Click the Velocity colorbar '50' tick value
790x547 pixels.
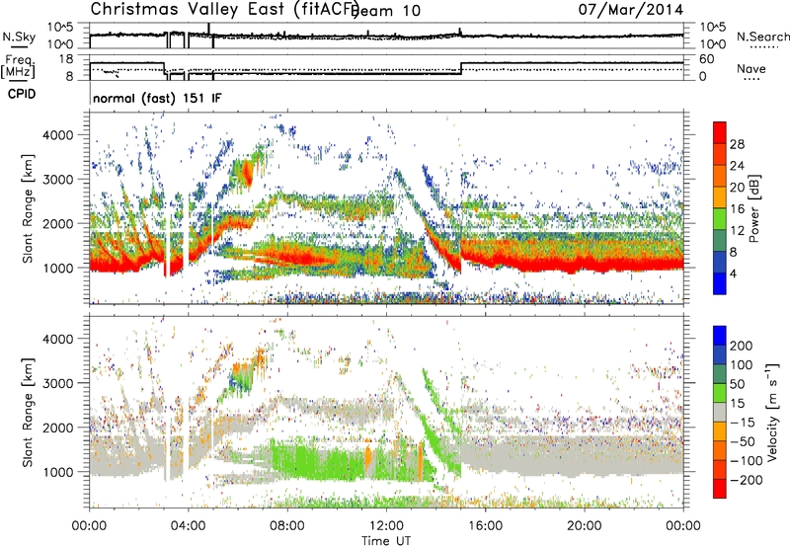point(737,384)
